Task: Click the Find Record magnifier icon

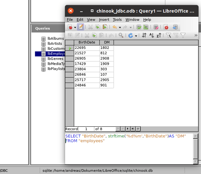Action: [x=121, y=35]
